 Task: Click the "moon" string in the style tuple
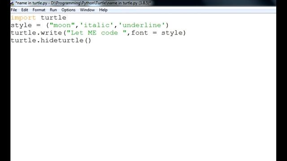tap(62, 25)
